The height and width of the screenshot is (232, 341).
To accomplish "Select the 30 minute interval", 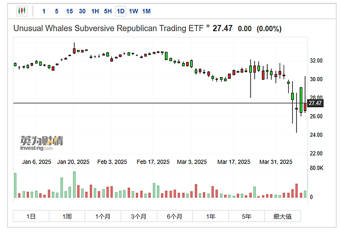I will pos(82,11).
